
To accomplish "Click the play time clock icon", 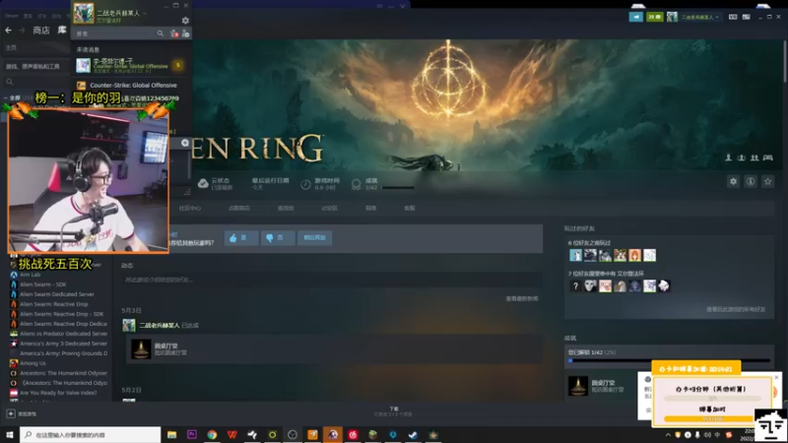I will (x=305, y=184).
